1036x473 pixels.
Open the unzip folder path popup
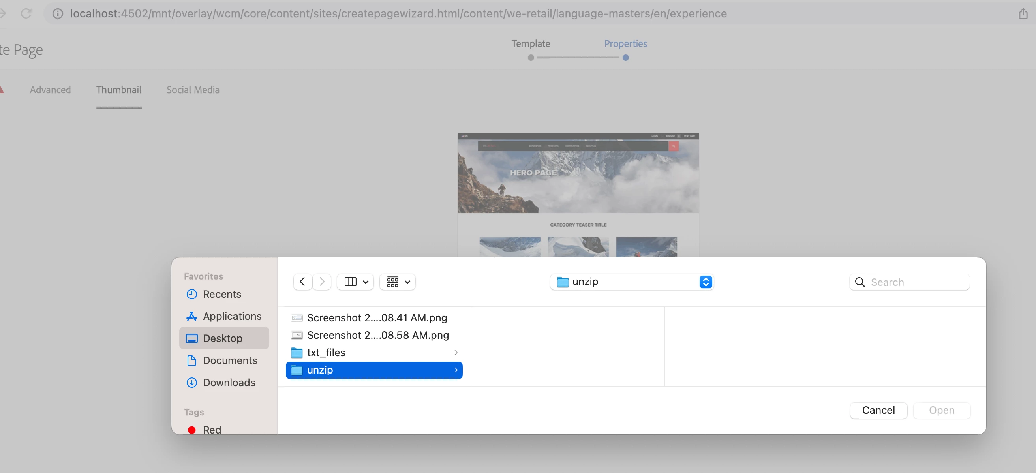(631, 282)
